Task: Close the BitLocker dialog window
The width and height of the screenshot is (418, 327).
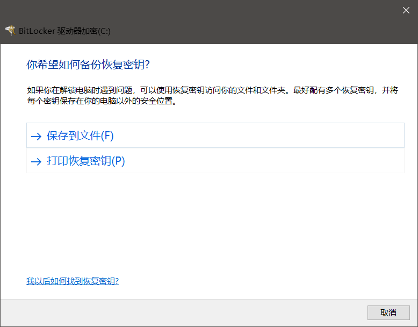Action: coord(406,10)
